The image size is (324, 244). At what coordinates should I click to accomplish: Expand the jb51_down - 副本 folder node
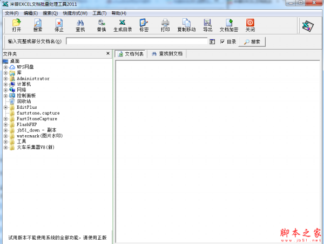pyautogui.click(x=5, y=130)
